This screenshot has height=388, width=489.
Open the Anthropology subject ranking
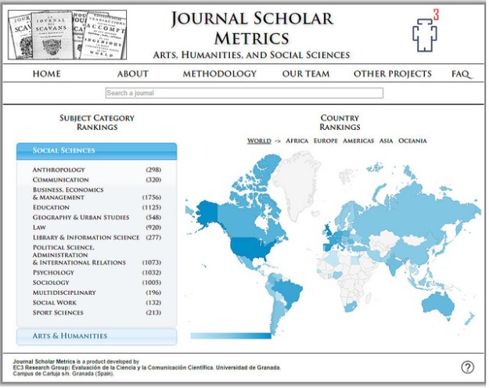coord(59,170)
